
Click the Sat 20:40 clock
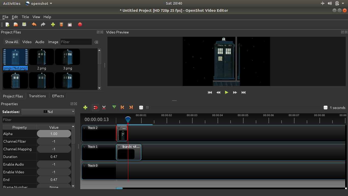click(x=174, y=3)
